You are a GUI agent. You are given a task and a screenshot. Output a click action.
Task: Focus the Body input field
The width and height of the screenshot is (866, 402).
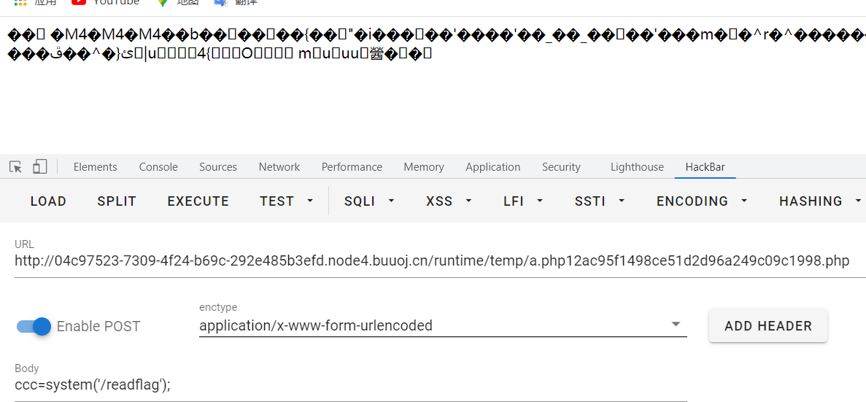(x=351, y=384)
